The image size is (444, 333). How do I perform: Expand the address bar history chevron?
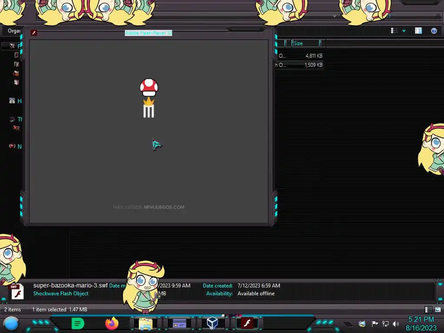334,16
